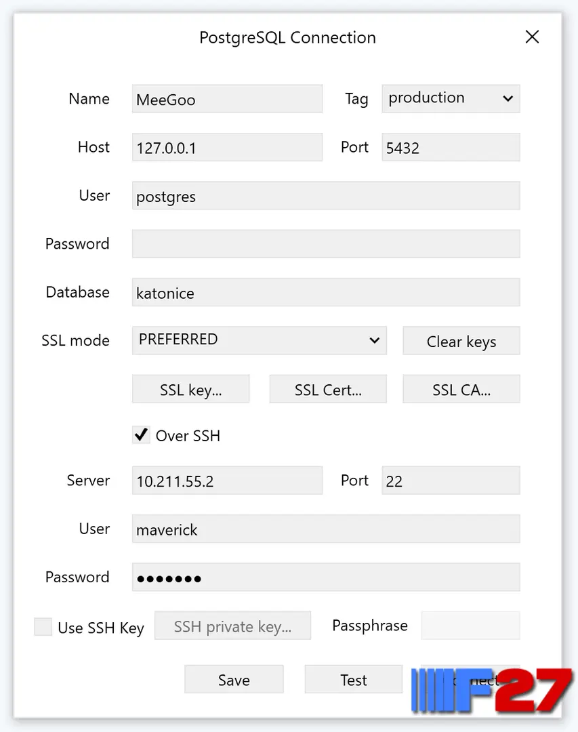Viewport: 578px width, 732px height.
Task: Select the SSL CA button
Action: point(461,389)
